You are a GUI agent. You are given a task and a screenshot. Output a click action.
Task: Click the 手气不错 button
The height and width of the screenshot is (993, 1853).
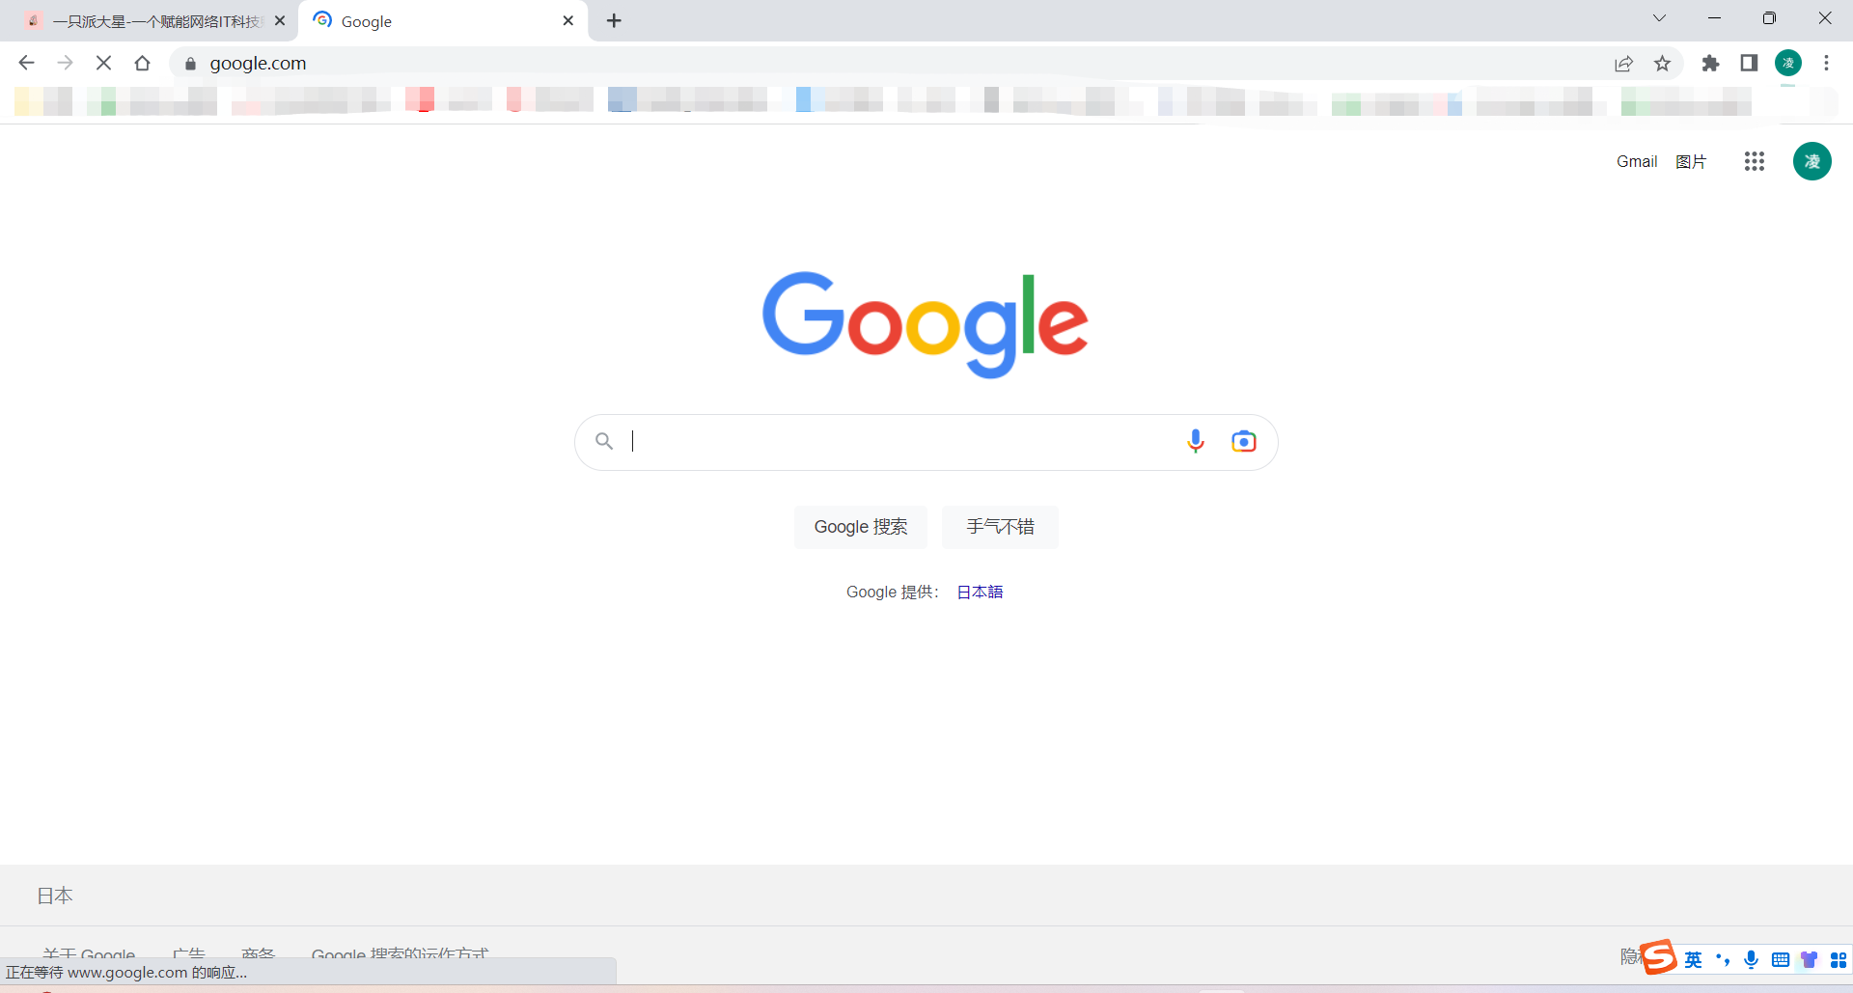coord(1000,527)
